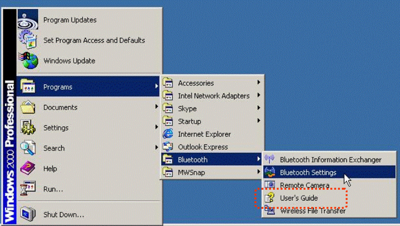
Task: Click the Settings gear icon
Action: (x=28, y=127)
